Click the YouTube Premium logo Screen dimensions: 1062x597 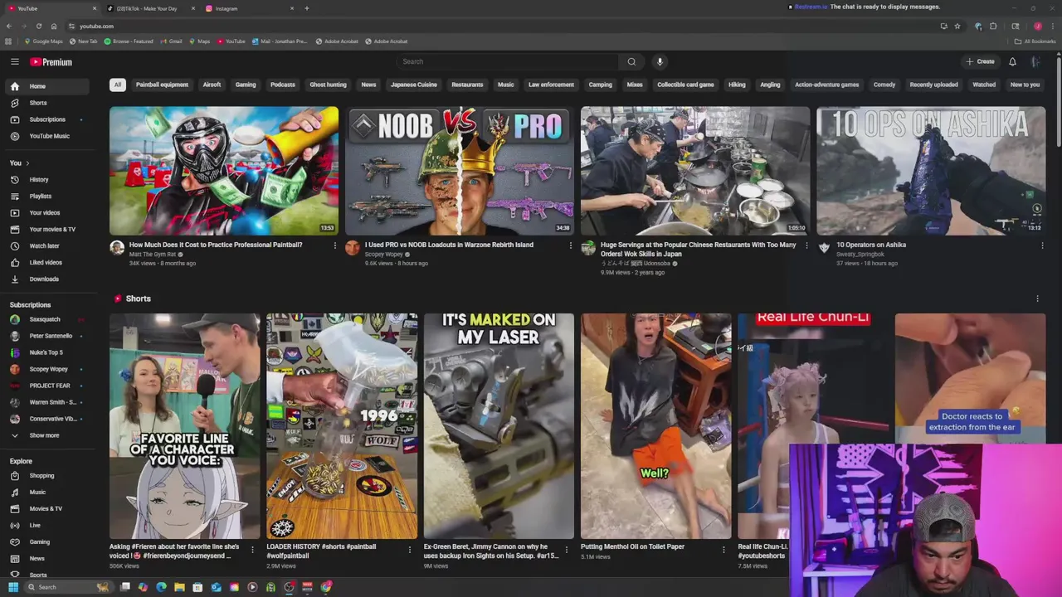pos(51,62)
